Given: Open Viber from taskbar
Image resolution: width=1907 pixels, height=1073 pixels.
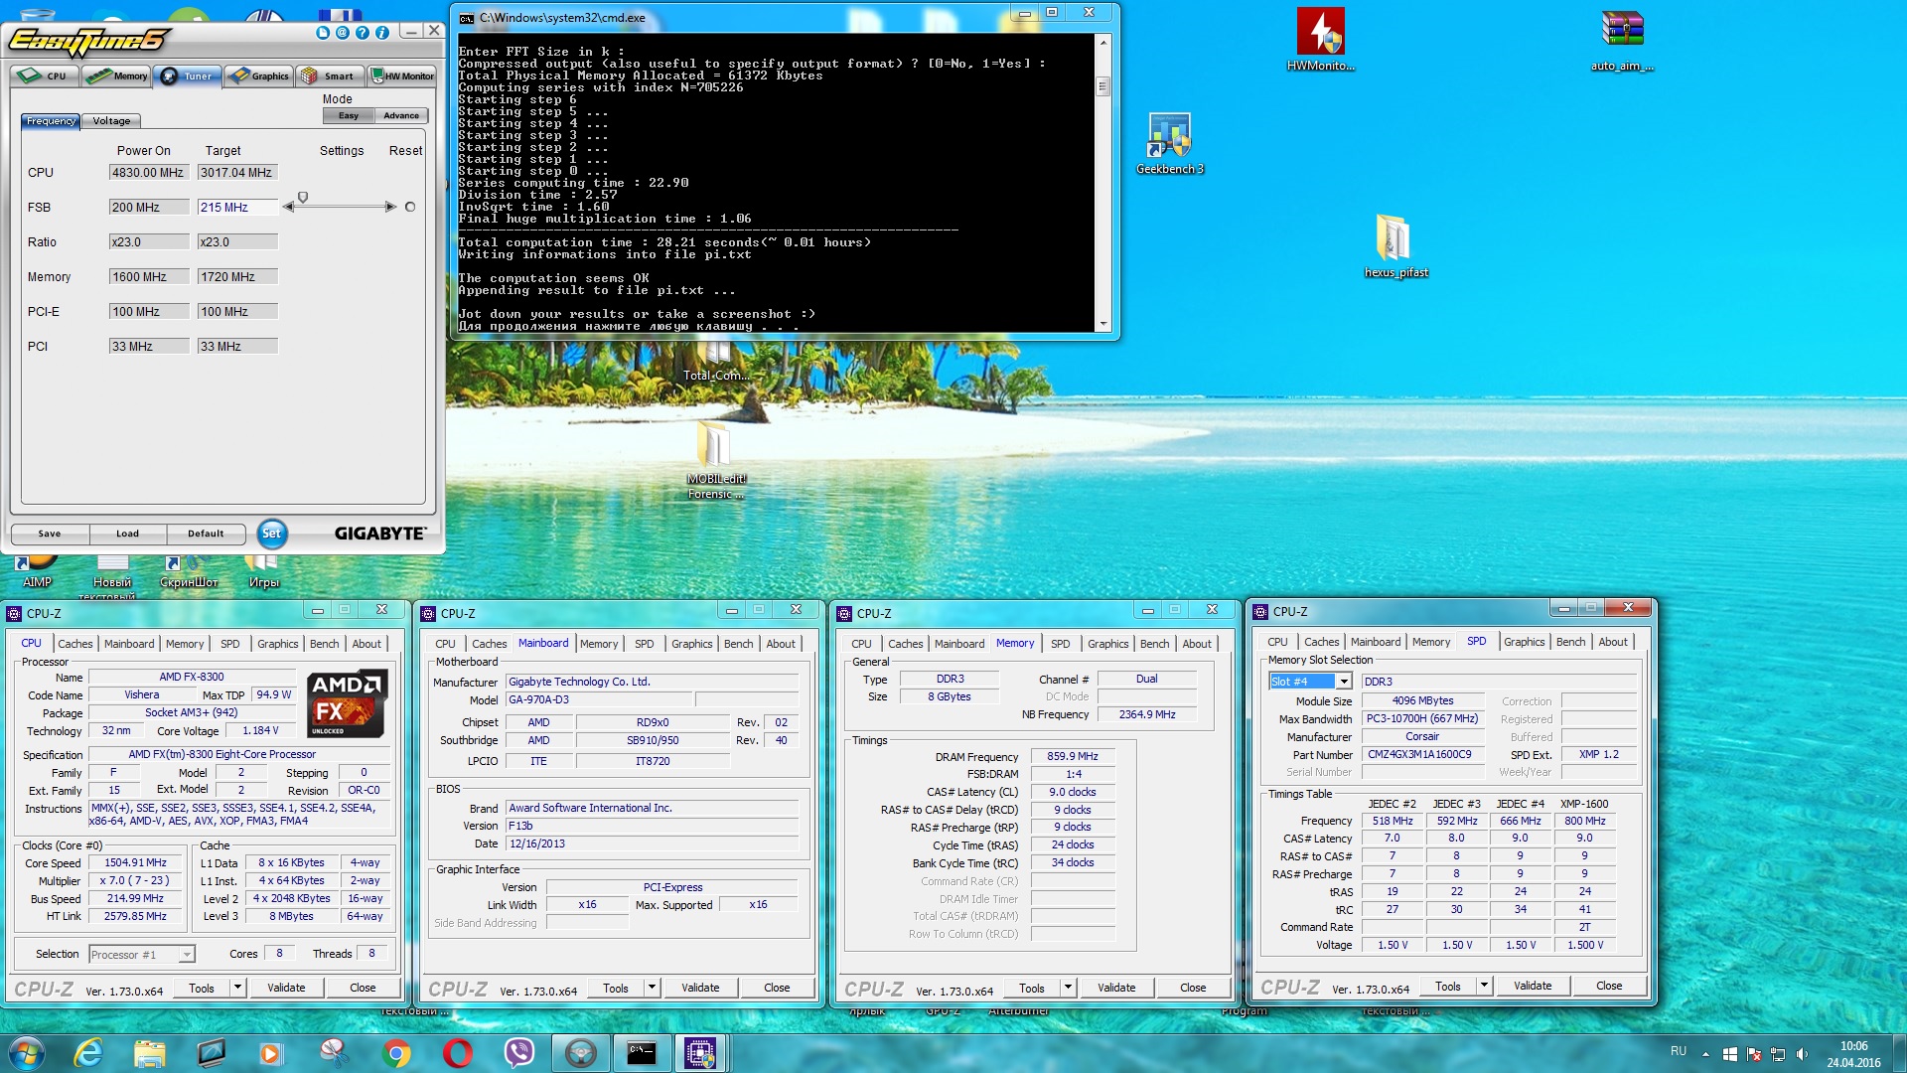Looking at the screenshot, I should tap(519, 1053).
